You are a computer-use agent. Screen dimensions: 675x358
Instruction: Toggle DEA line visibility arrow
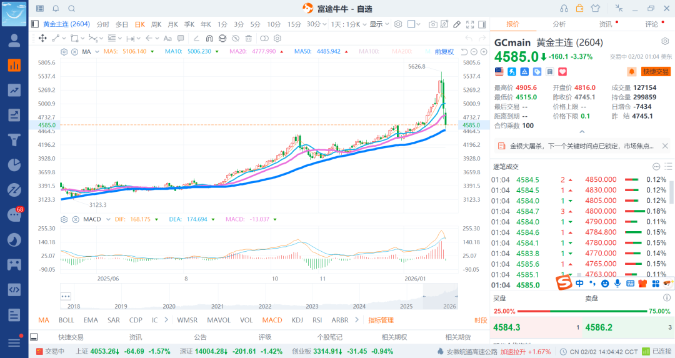pos(212,219)
